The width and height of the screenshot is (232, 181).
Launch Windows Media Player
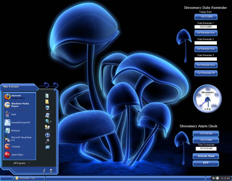19,105
